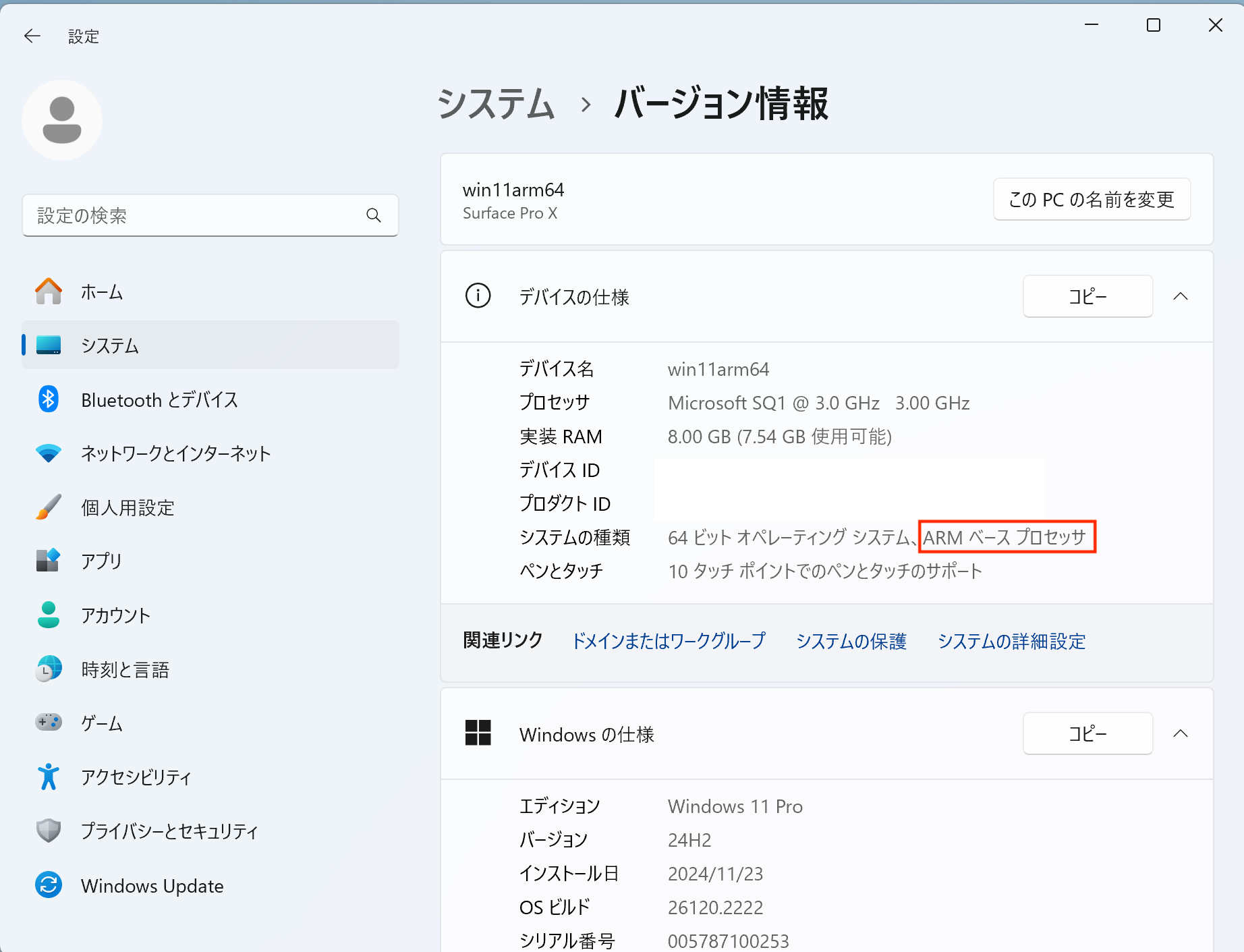Screen dimensions: 1244x952
Task: Collapse the デバイスの仕様 section chevron
Action: click(x=1181, y=296)
